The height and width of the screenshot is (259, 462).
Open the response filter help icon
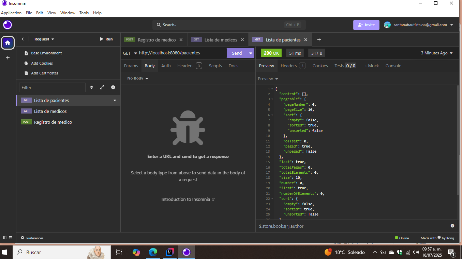[452, 226]
